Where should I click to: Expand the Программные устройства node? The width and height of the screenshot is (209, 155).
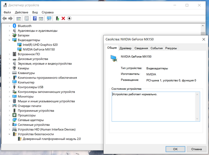point(9,111)
